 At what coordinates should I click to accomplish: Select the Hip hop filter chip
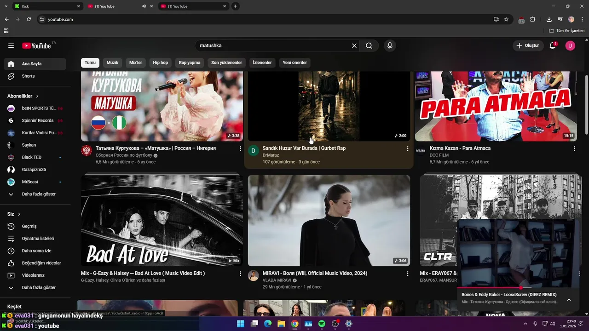(x=161, y=63)
